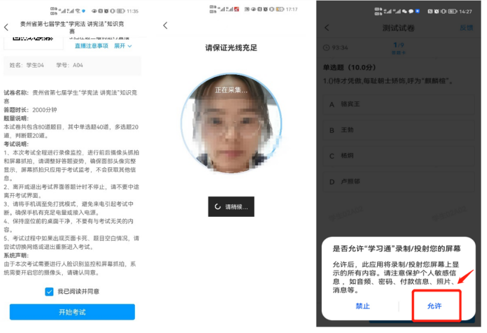
Task: Tap back arrow beside 测试试卷 title
Action: [x=327, y=28]
